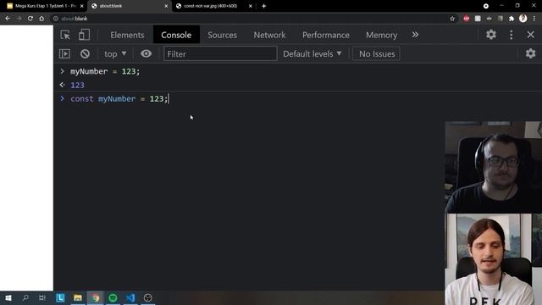The height and width of the screenshot is (305, 542).
Task: Close the Mega Kurs browser tab
Action: pos(82,6)
